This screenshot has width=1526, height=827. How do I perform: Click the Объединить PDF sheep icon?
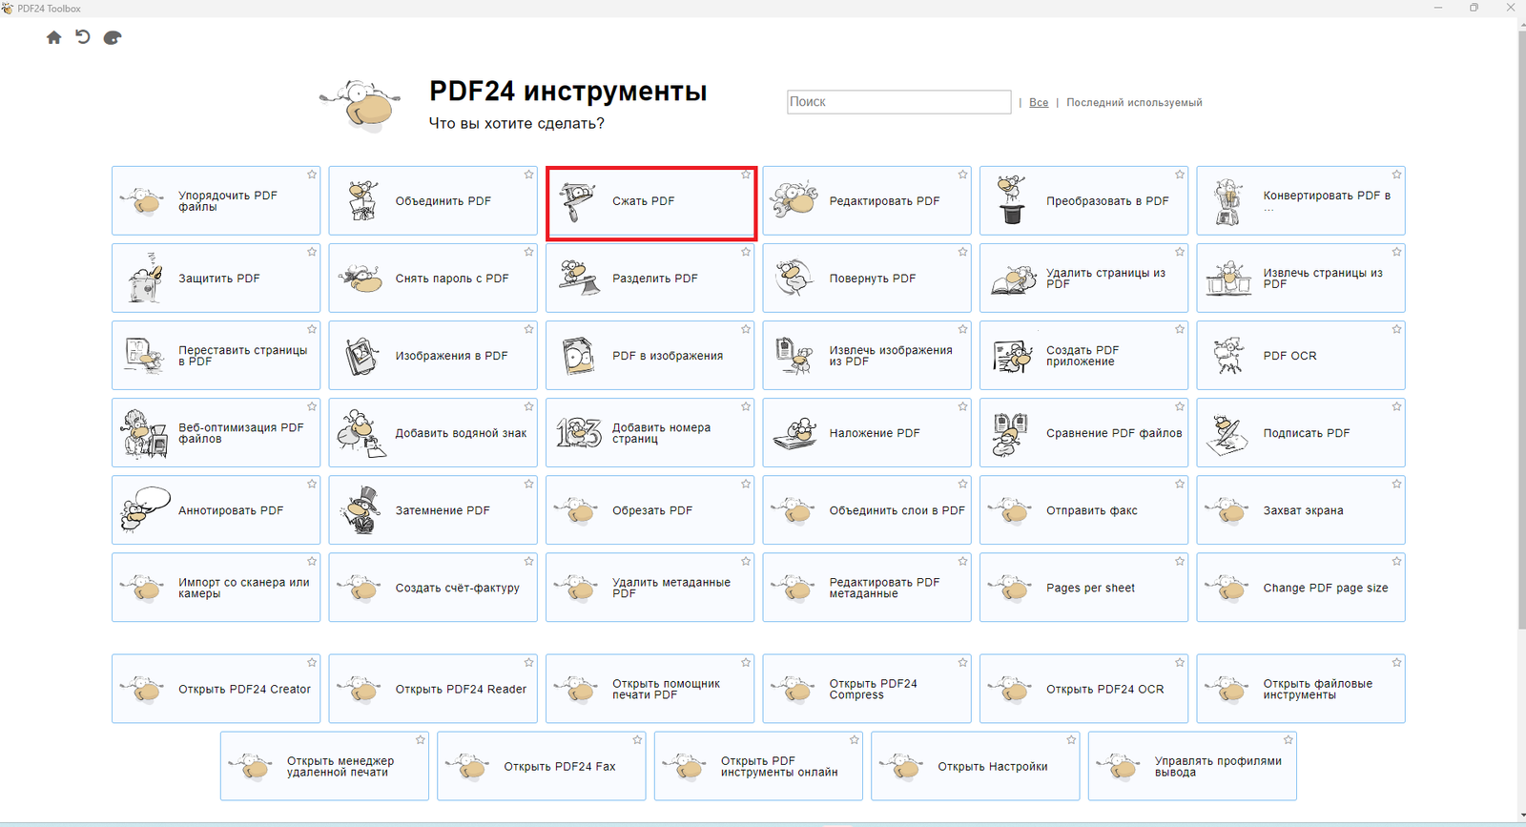(x=361, y=201)
